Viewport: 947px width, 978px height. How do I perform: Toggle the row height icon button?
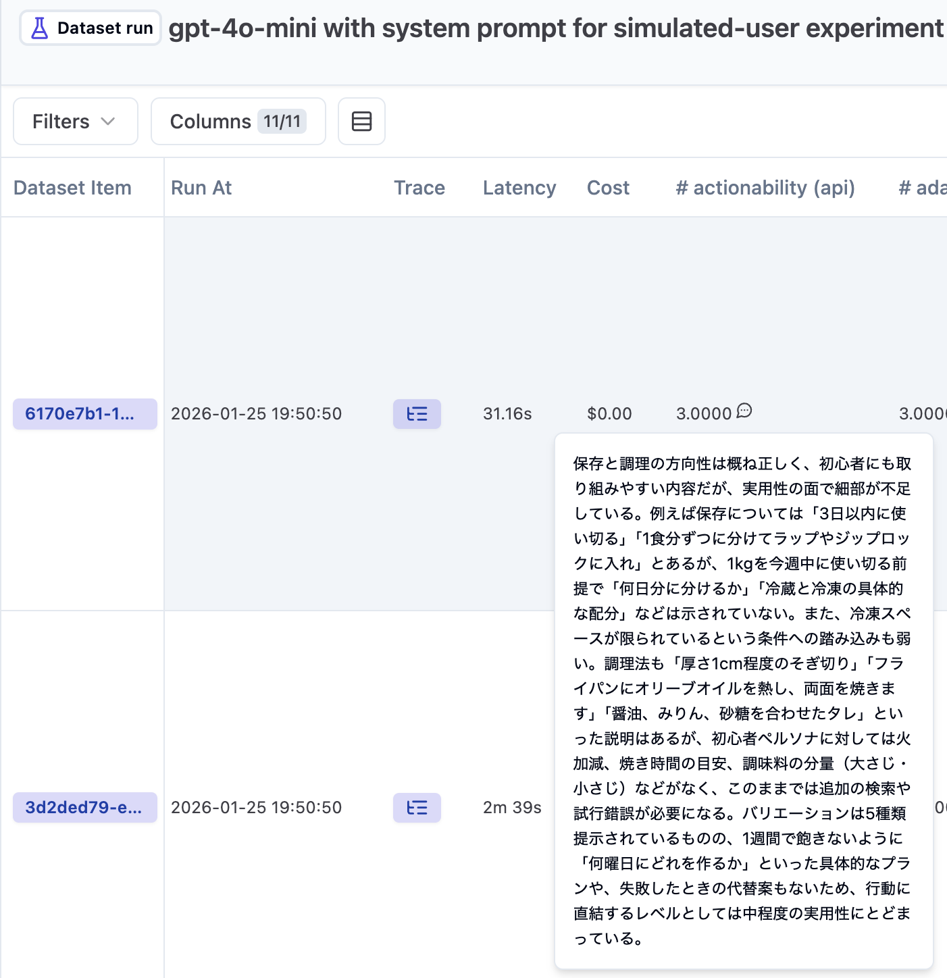tap(361, 121)
